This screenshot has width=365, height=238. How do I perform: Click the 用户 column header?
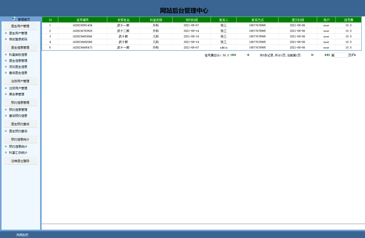click(x=326, y=20)
